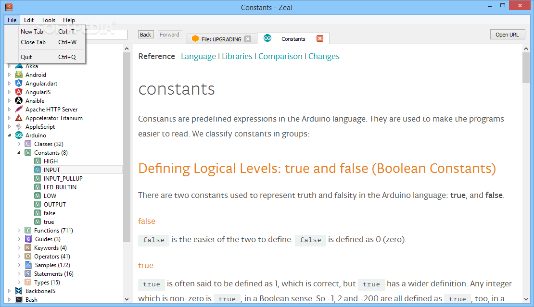534x307 pixels.
Task: Click the Keywords (4) category icon
Action: click(28, 248)
